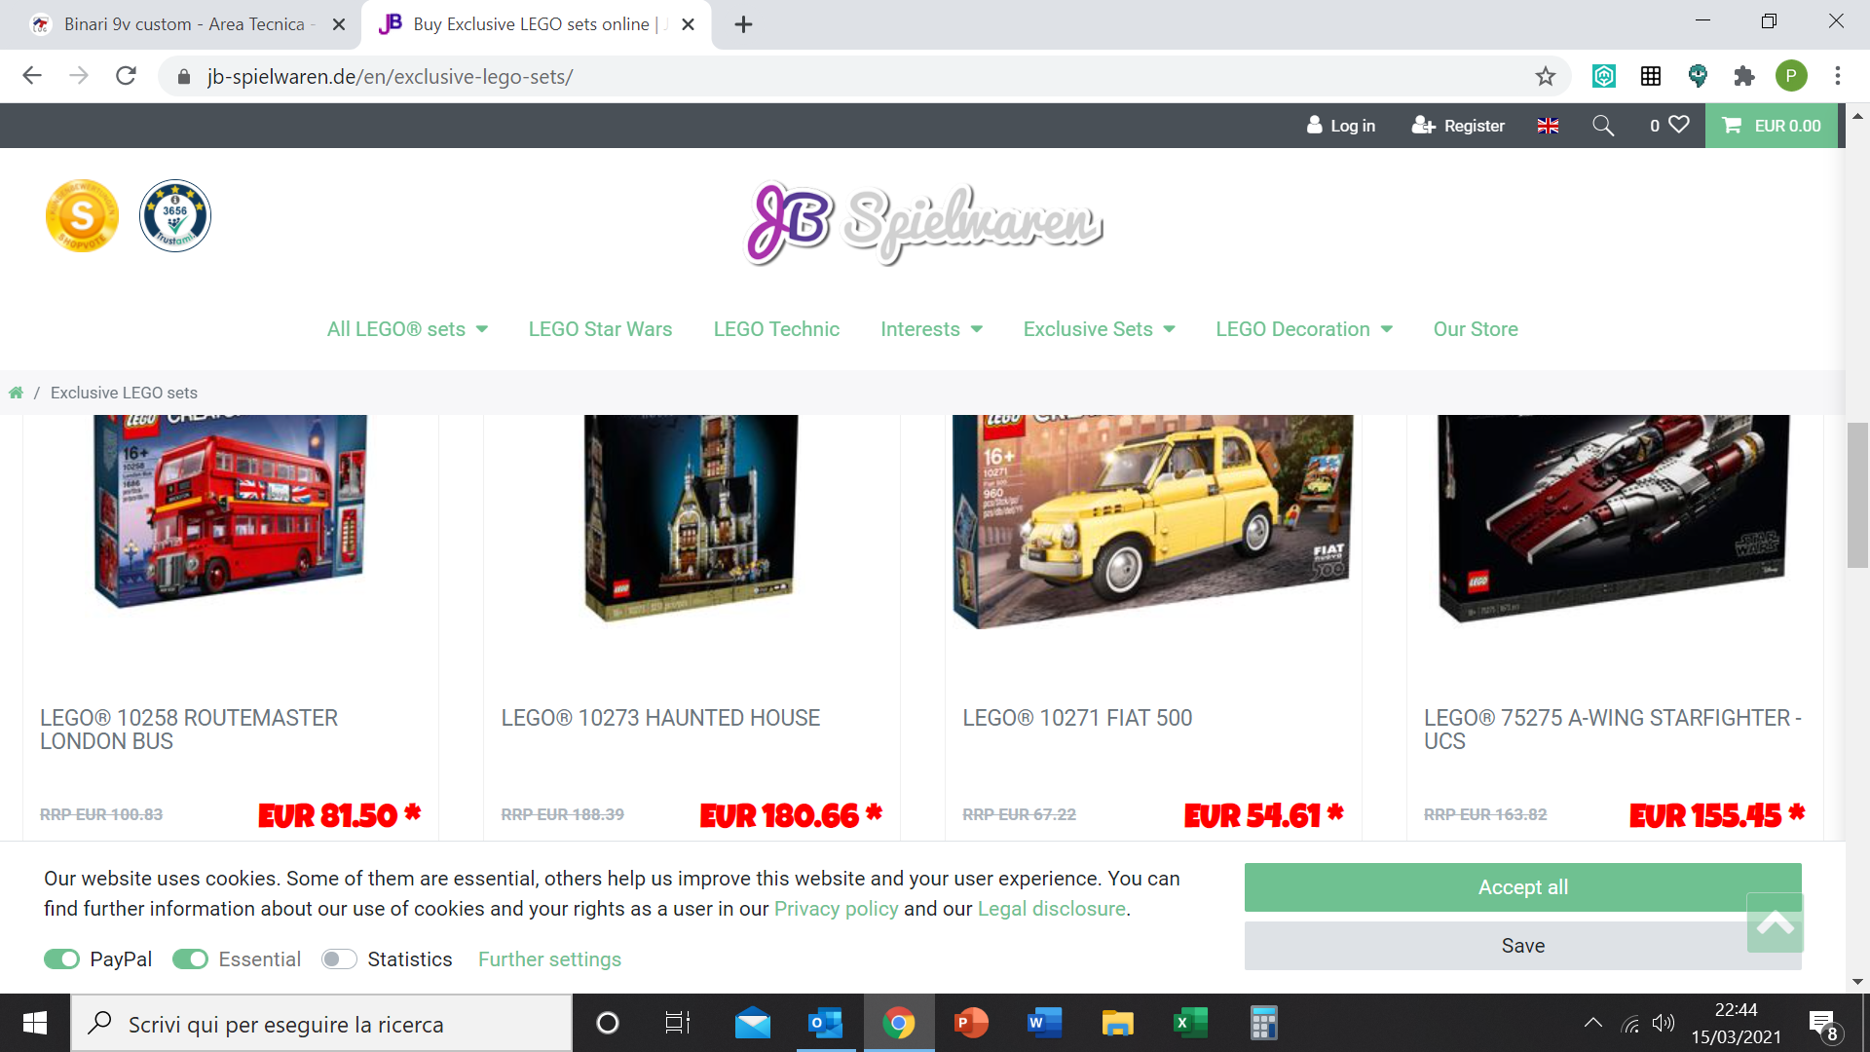Screen dimensions: 1870x1052
Task: Click the green shield extension icon
Action: 1698,76
